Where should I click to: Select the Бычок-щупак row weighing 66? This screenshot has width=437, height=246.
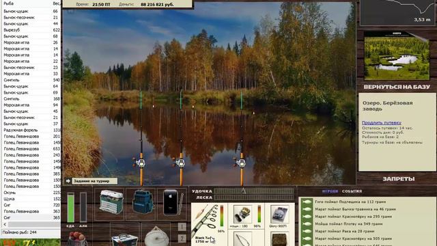(x=31, y=11)
